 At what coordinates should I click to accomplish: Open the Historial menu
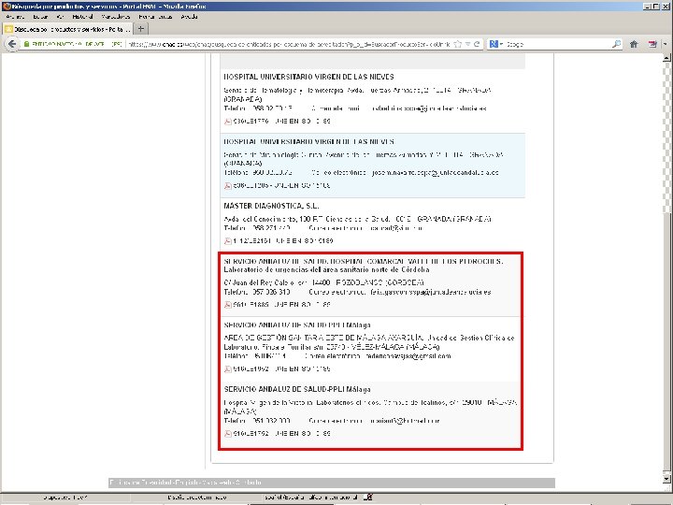(82, 17)
